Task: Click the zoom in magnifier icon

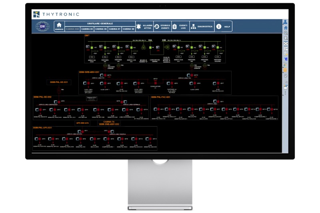Action: (x=286, y=33)
